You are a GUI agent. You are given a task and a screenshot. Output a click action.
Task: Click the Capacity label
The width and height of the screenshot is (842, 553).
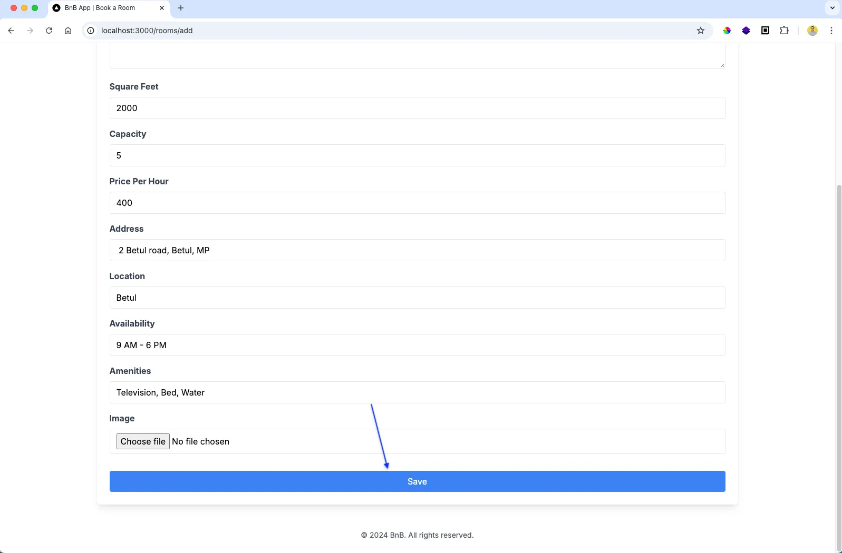(128, 134)
